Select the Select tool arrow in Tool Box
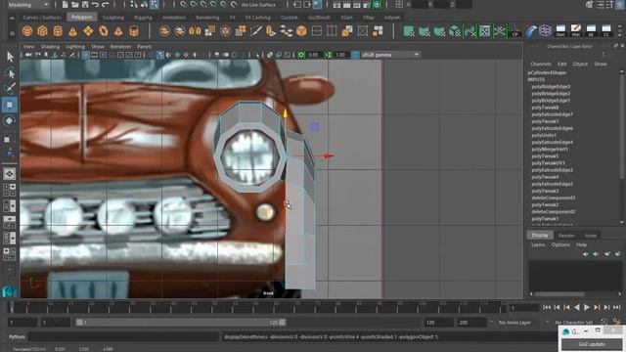The image size is (626, 352). [10, 57]
